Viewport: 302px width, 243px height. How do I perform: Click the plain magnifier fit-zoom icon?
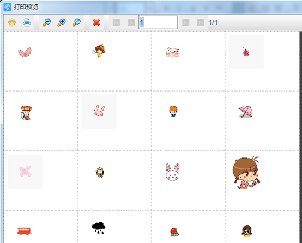coord(76,22)
